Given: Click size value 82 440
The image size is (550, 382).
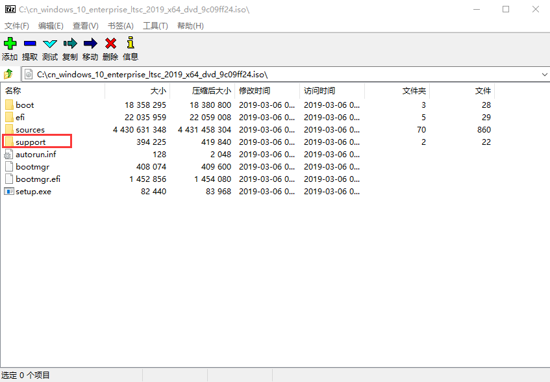Looking at the screenshot, I should click(x=154, y=191).
